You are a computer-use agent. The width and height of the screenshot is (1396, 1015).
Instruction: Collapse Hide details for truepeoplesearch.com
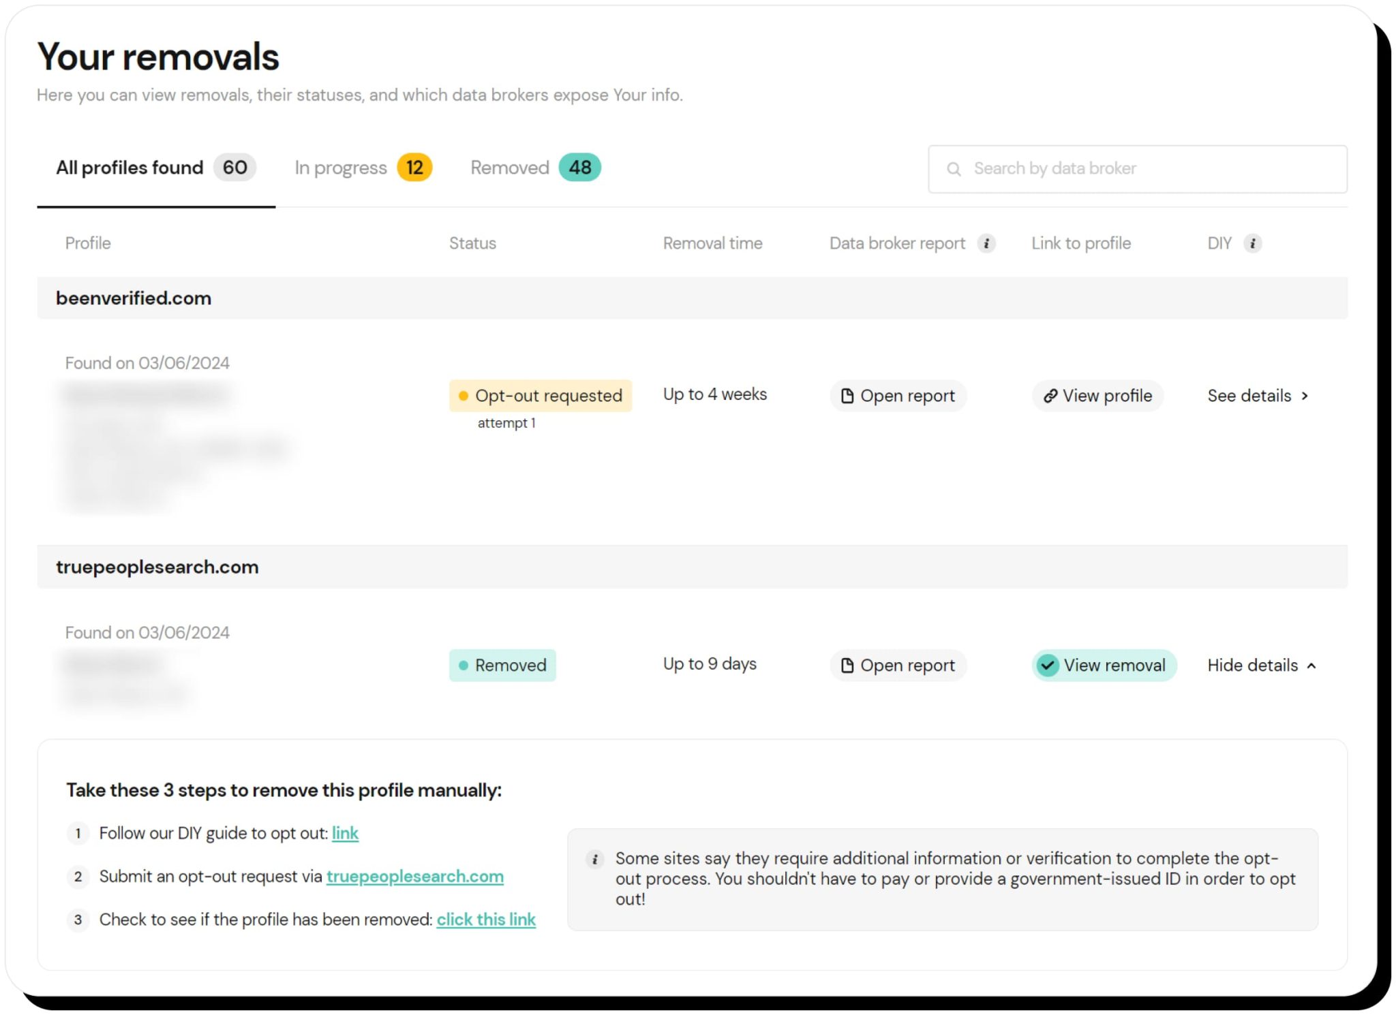1261,666
